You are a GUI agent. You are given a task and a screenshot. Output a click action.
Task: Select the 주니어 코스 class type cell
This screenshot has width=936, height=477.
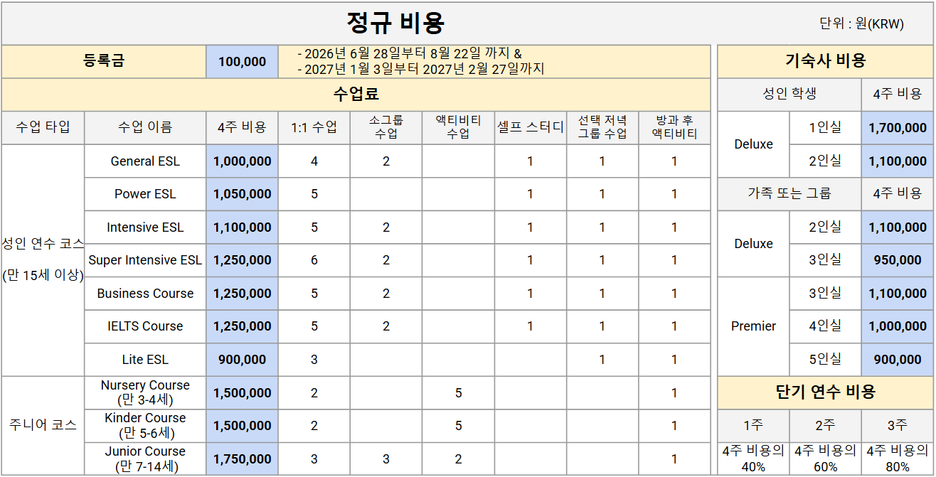tap(43, 425)
